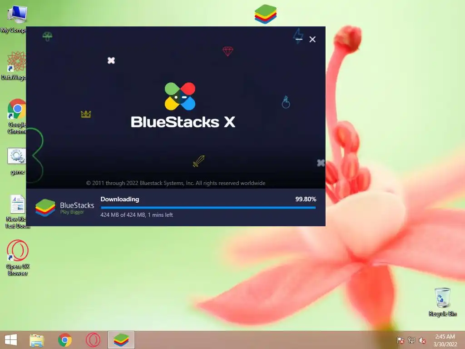Click the muted volume tray icon
The image size is (465, 349).
(422, 340)
